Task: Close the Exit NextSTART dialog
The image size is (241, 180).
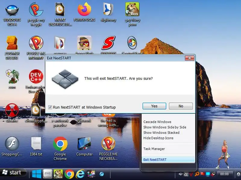Action: click(x=189, y=58)
